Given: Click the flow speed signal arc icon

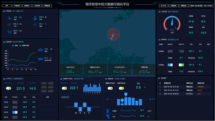Looking at the screenshot, I should (40, 50).
